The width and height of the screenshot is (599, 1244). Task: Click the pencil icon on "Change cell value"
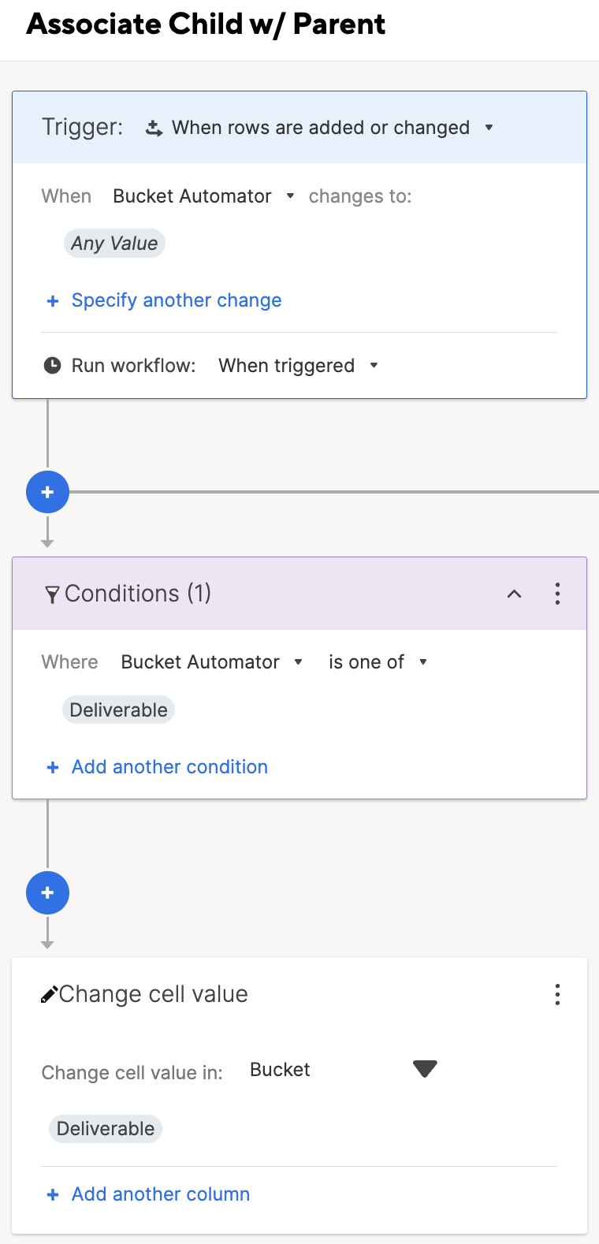click(x=50, y=993)
